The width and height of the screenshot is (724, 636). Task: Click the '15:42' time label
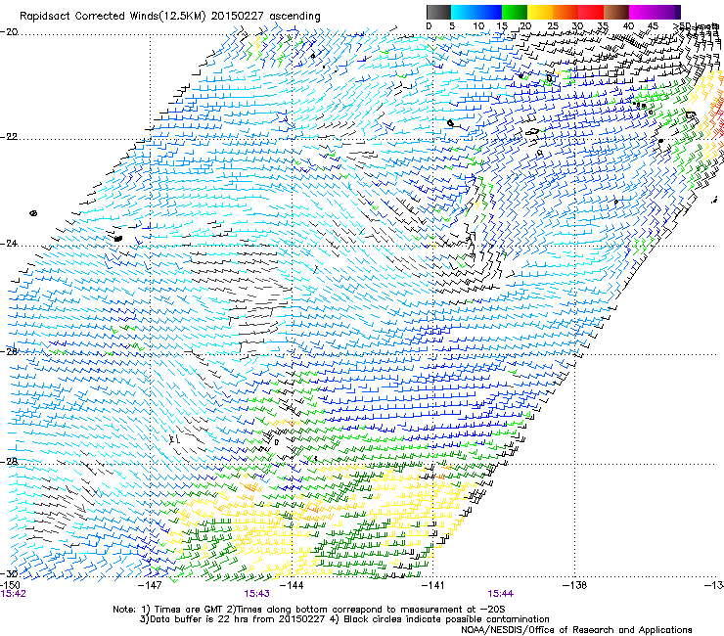[14, 594]
